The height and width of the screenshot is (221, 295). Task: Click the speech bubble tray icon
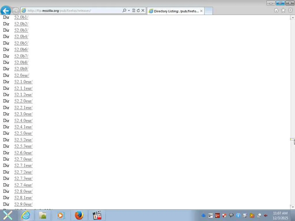(231, 215)
